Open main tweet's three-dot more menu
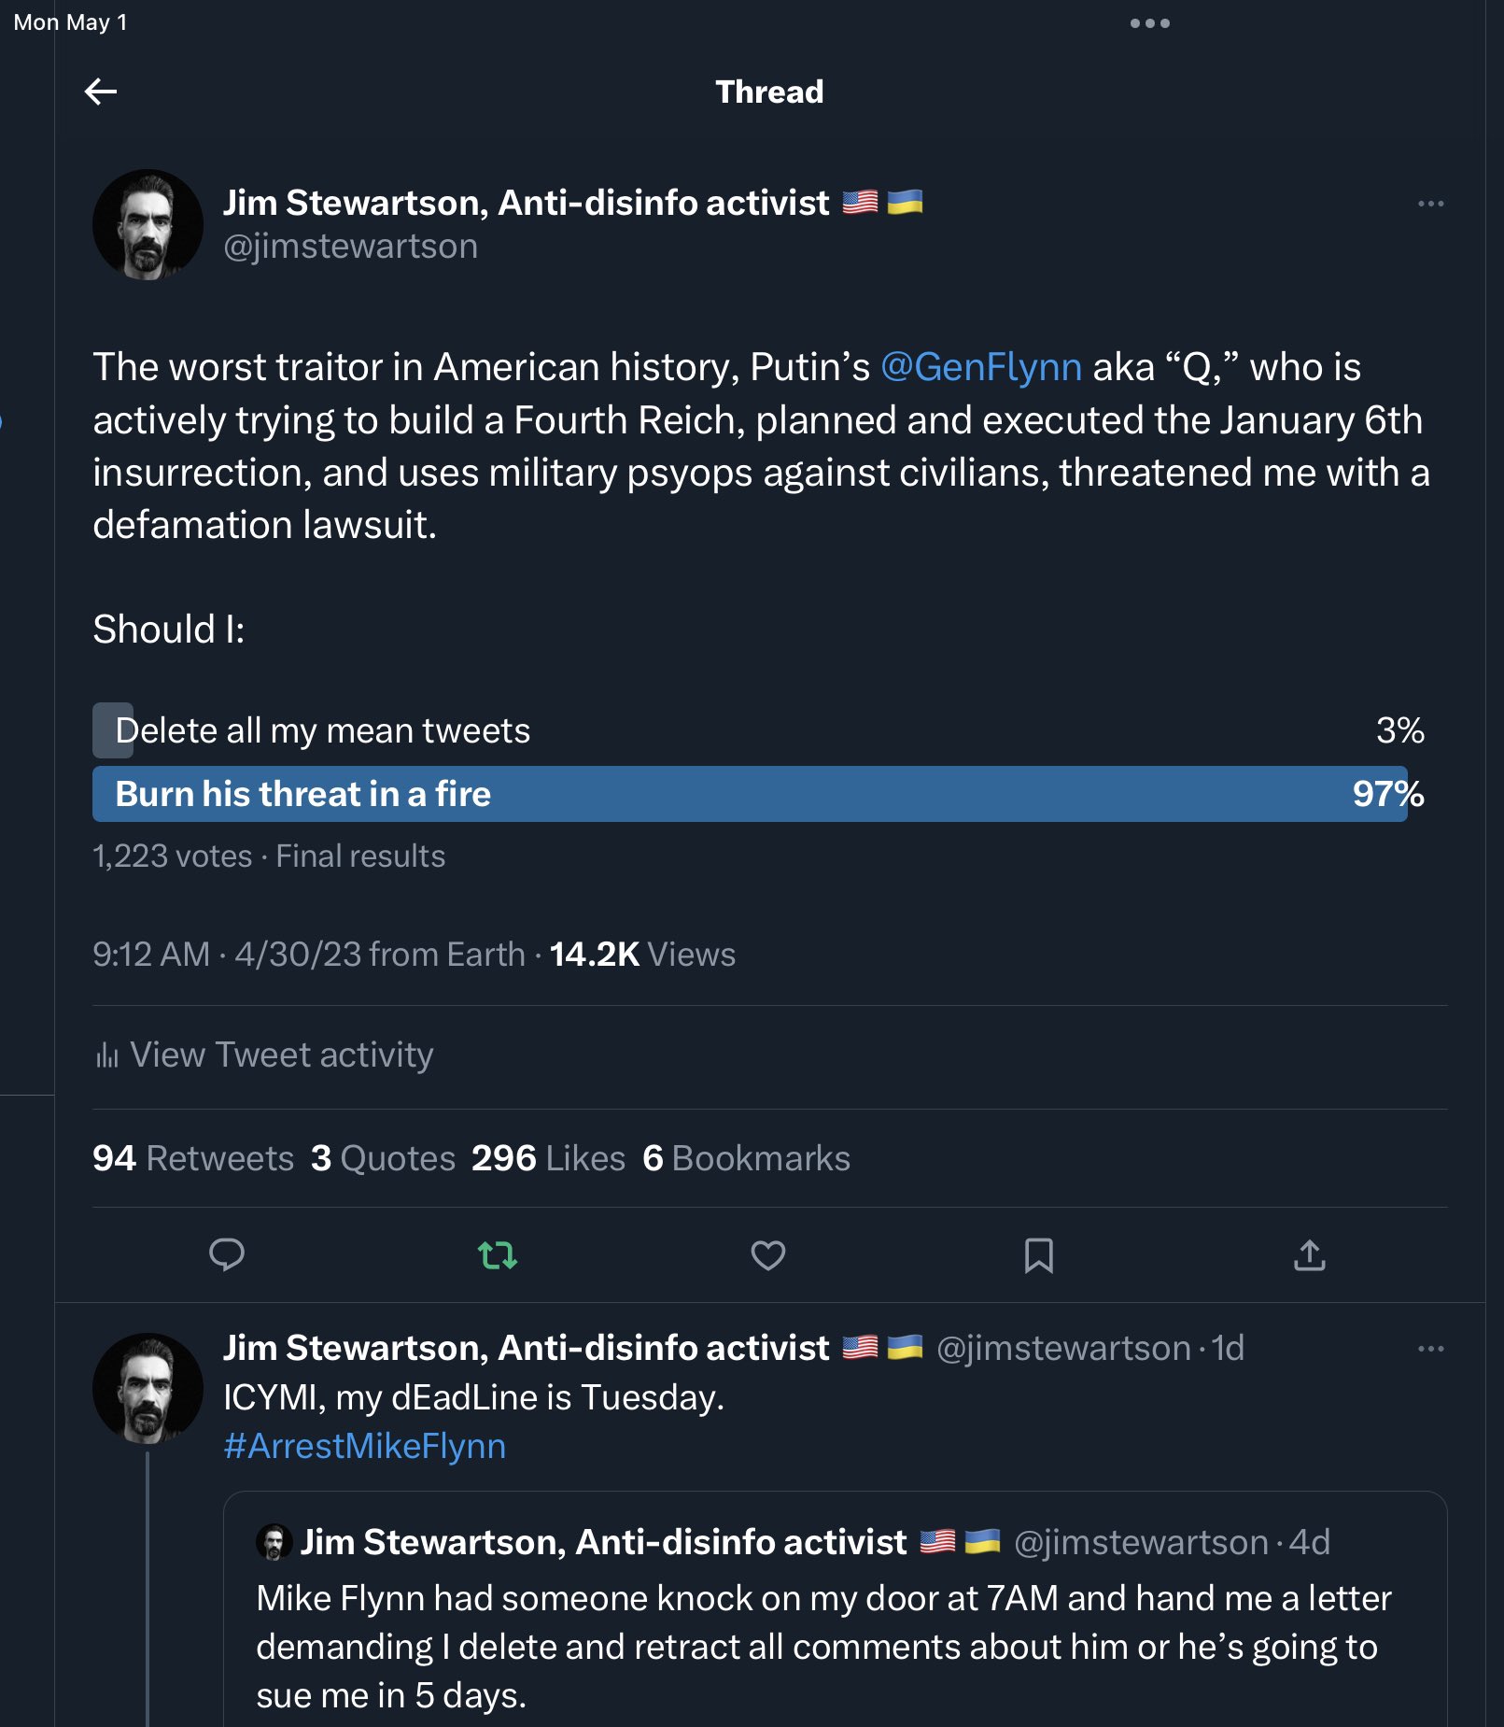The width and height of the screenshot is (1504, 1727). pyautogui.click(x=1430, y=204)
